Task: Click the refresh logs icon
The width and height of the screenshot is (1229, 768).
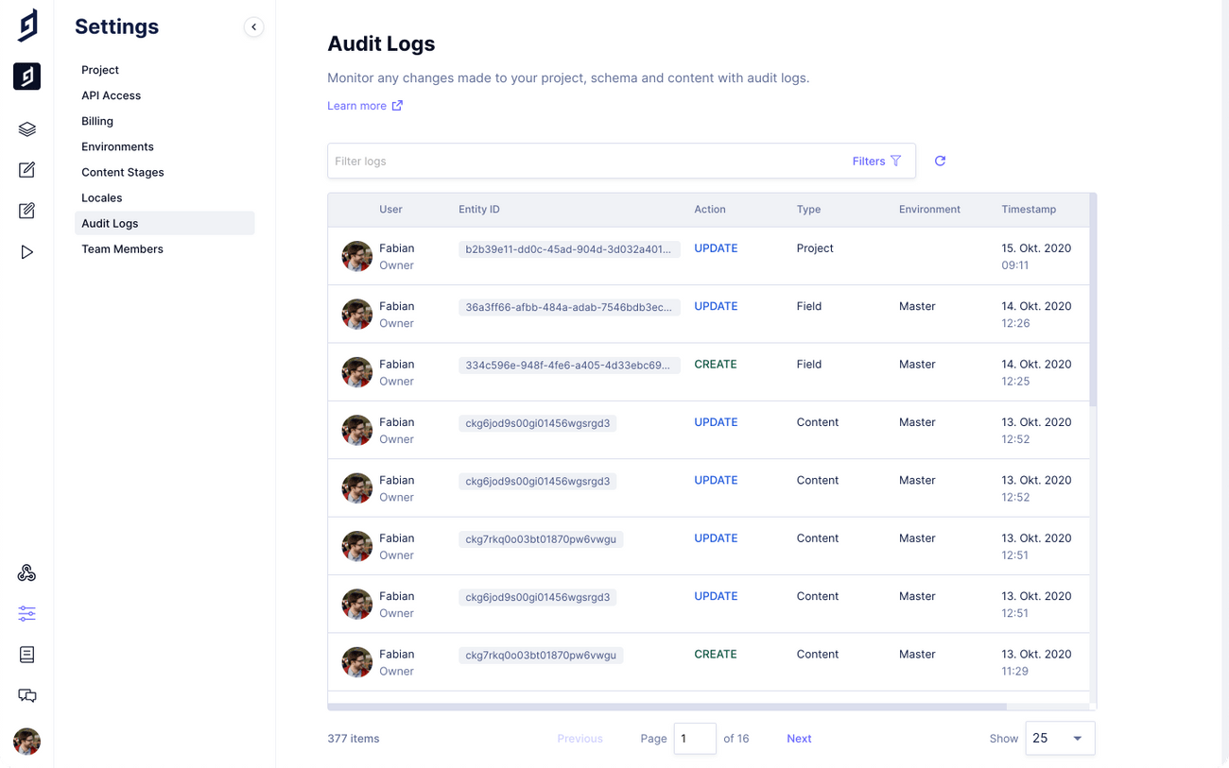Action: pos(940,162)
